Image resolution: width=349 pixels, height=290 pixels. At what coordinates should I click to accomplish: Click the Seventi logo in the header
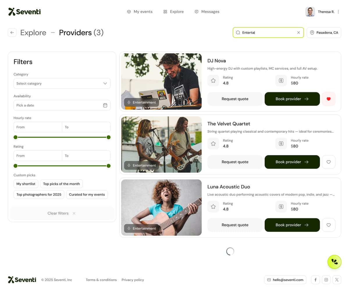click(24, 12)
